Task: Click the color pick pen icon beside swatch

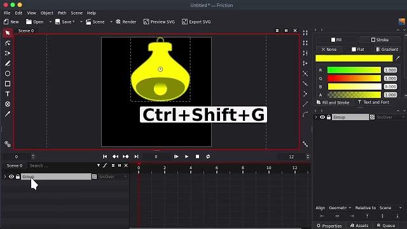Action: point(397,59)
